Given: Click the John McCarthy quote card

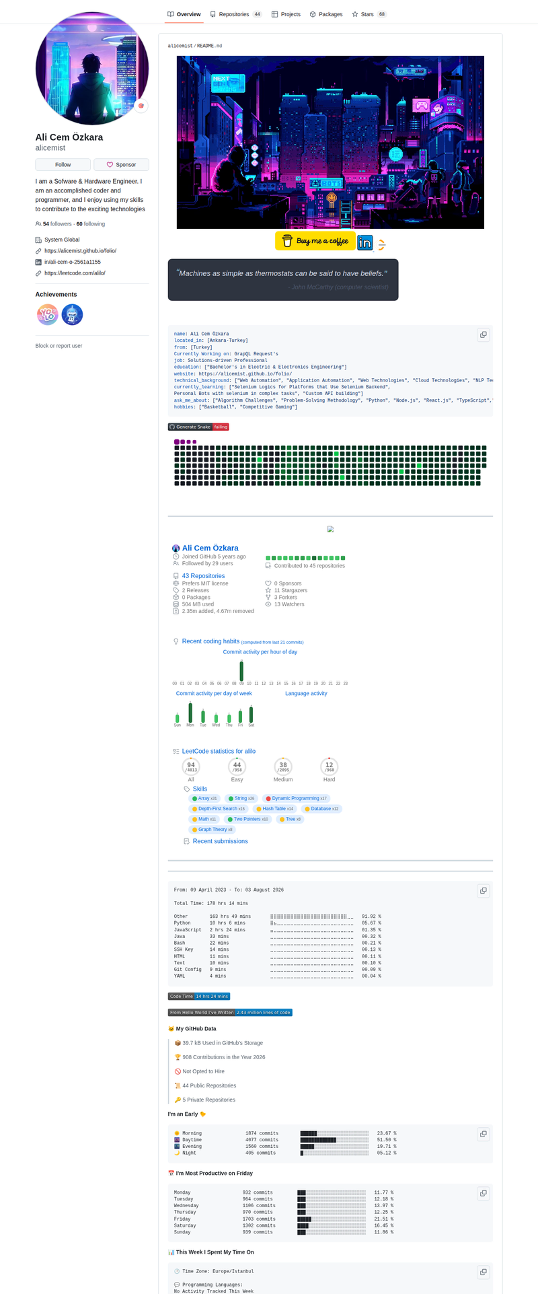Looking at the screenshot, I should (x=283, y=280).
